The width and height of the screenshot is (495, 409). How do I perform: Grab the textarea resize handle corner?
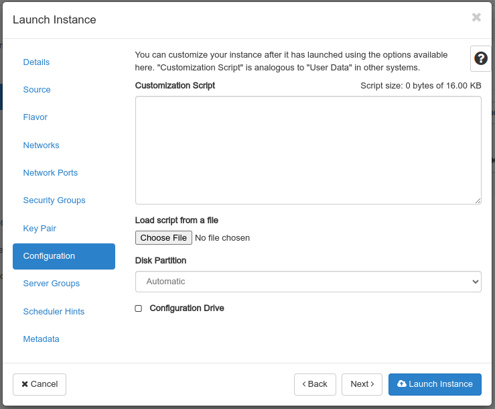coord(478,200)
